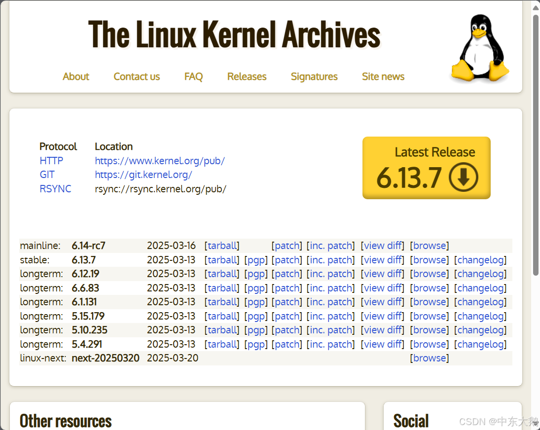The width and height of the screenshot is (540, 430).
Task: Open https://git.kernel.org/ location link
Action: [x=143, y=175]
